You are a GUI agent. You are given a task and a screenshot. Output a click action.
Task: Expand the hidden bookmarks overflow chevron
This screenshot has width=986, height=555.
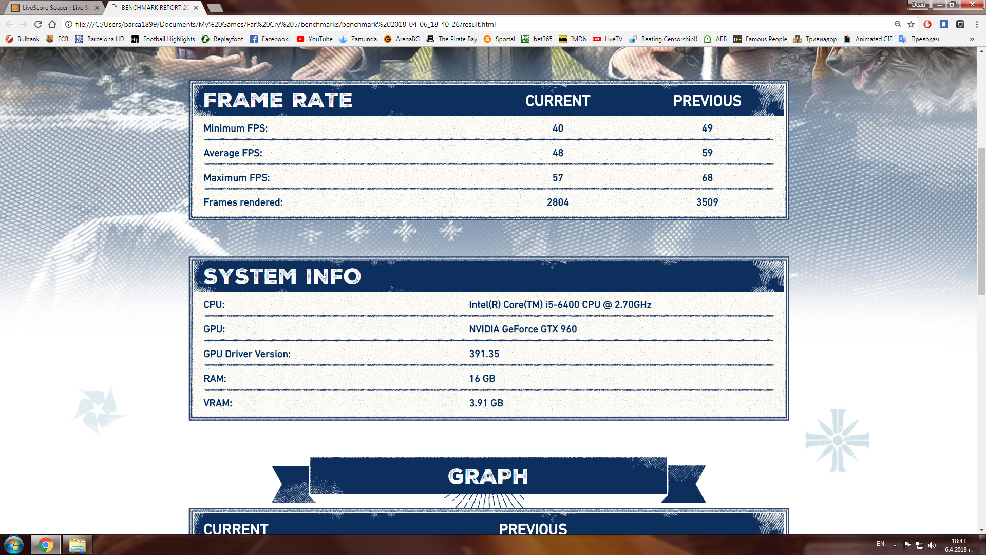point(972,39)
